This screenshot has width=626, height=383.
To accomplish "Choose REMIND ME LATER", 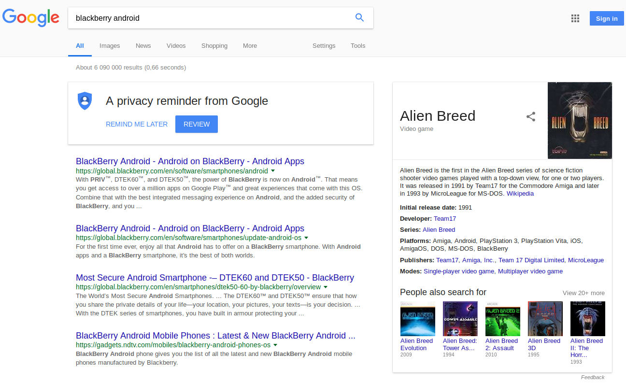I will (x=137, y=124).
